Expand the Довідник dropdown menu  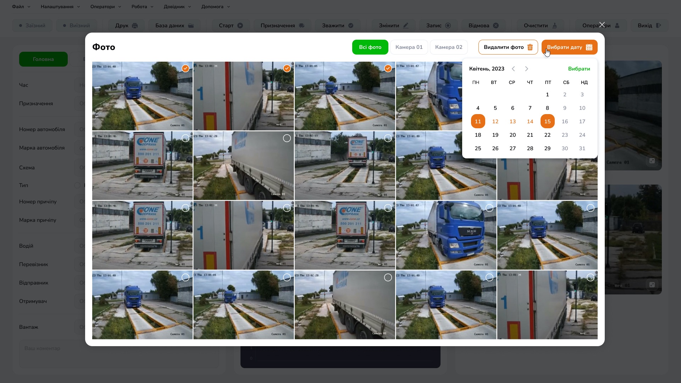177,7
